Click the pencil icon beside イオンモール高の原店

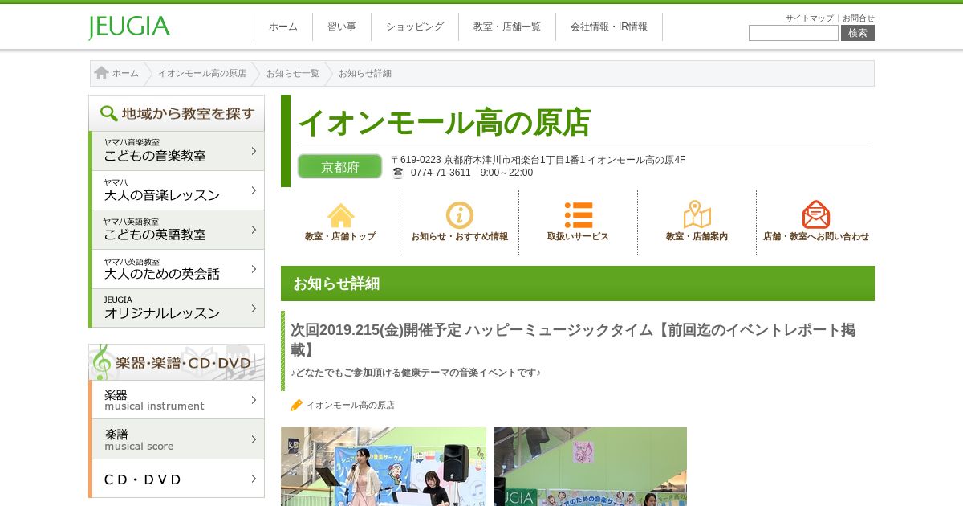296,405
